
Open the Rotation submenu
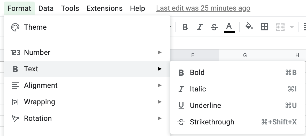coord(87,118)
